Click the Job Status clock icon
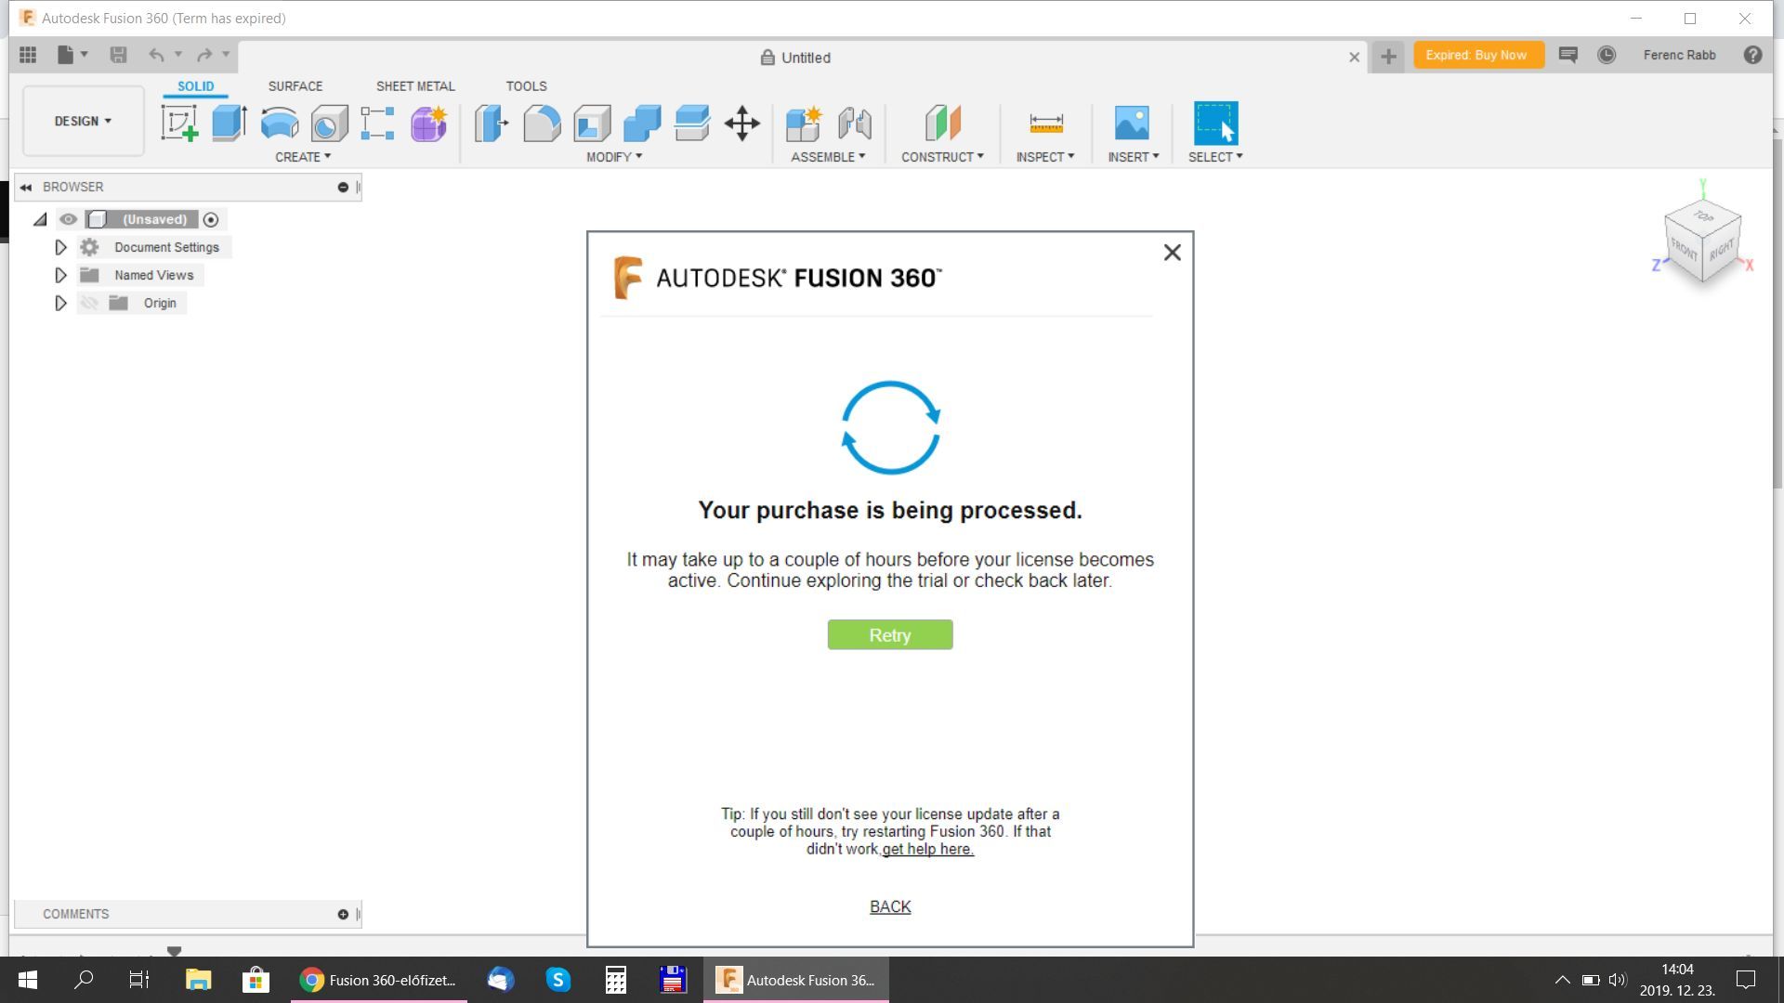 pyautogui.click(x=1606, y=55)
